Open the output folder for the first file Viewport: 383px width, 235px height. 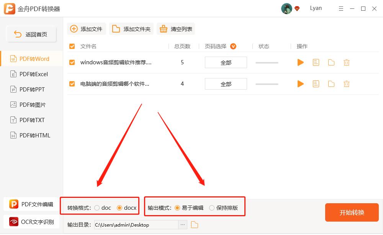pos(331,62)
